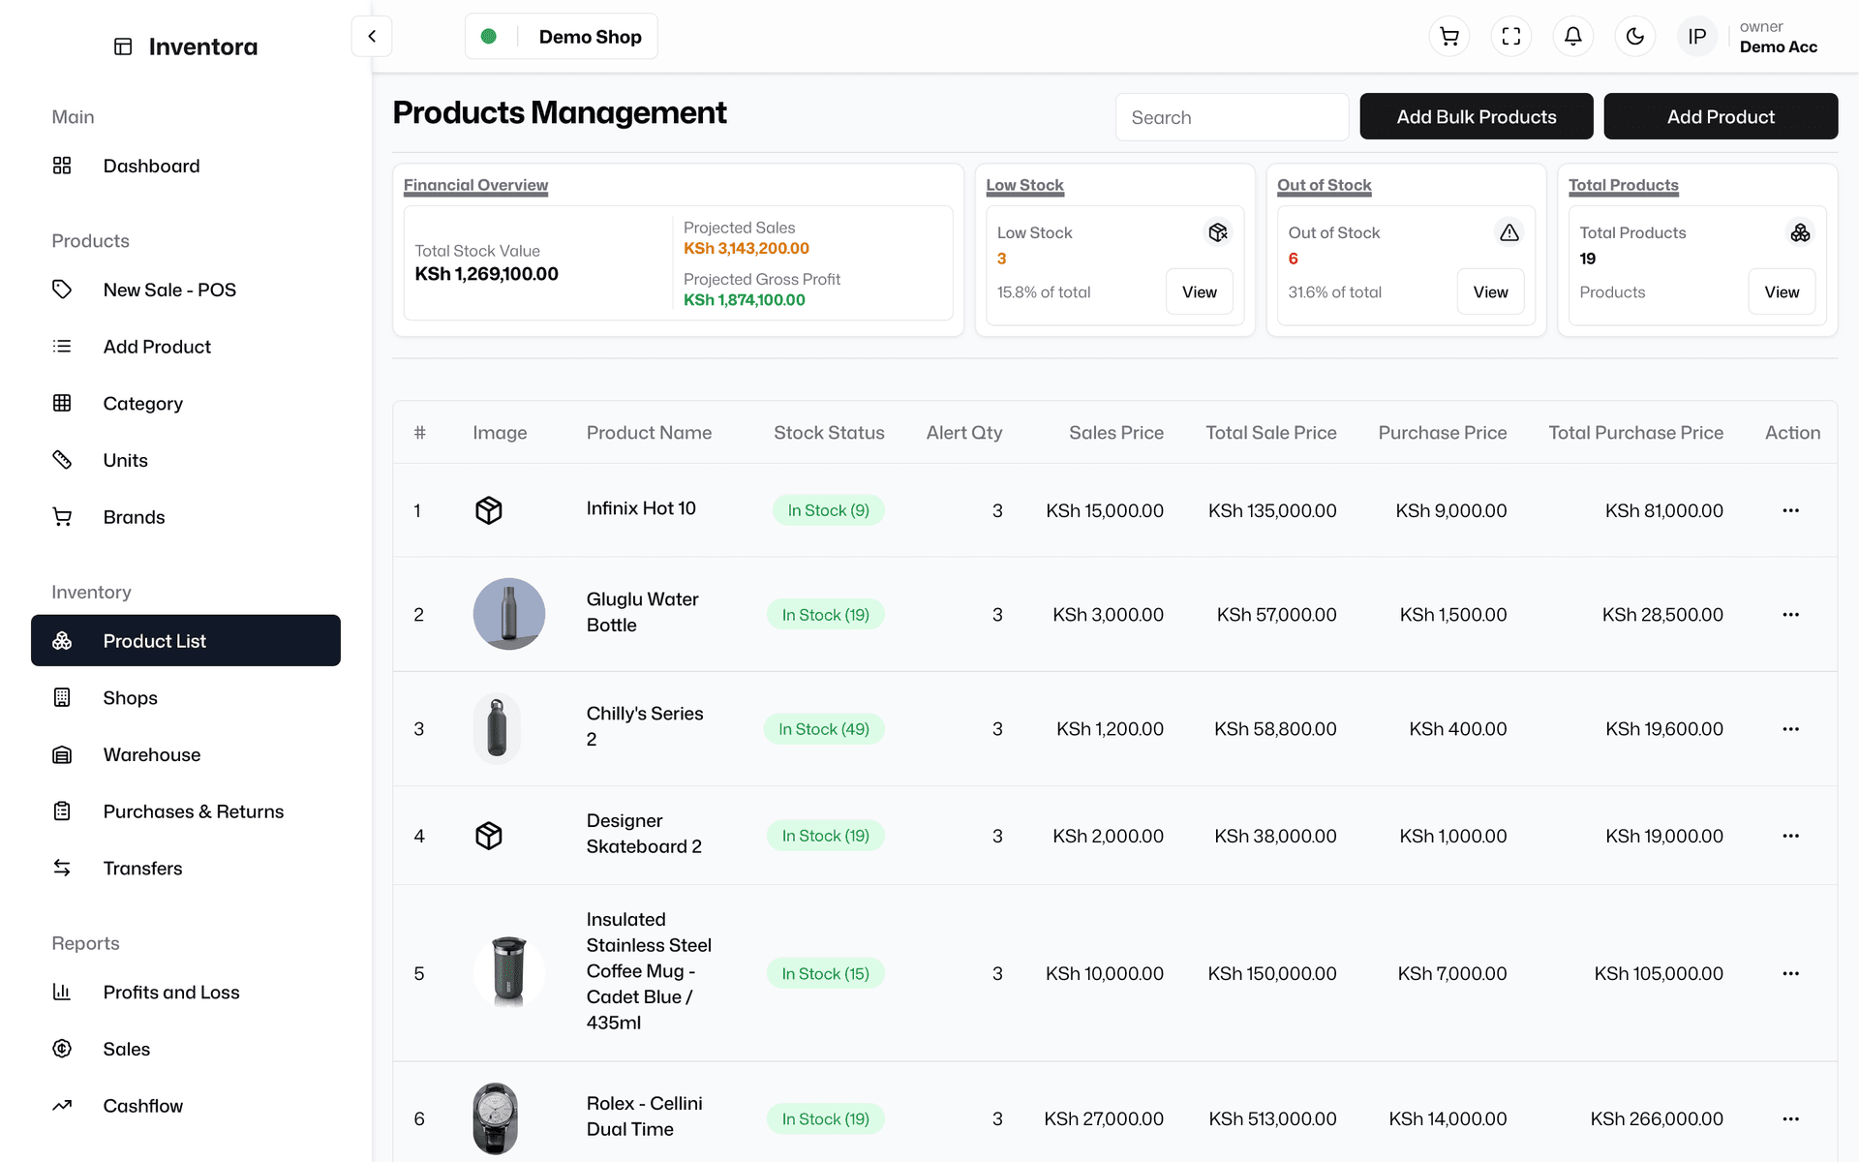
Task: Open action menu for Insulated Coffee Mug
Action: 1791,973
